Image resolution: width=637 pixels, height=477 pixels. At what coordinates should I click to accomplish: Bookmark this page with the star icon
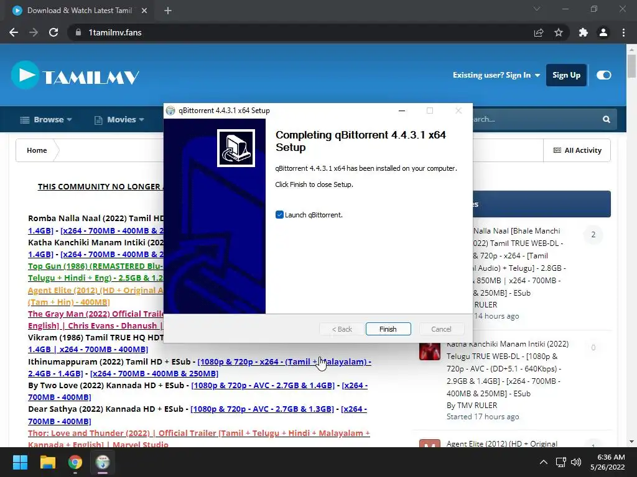click(x=559, y=32)
